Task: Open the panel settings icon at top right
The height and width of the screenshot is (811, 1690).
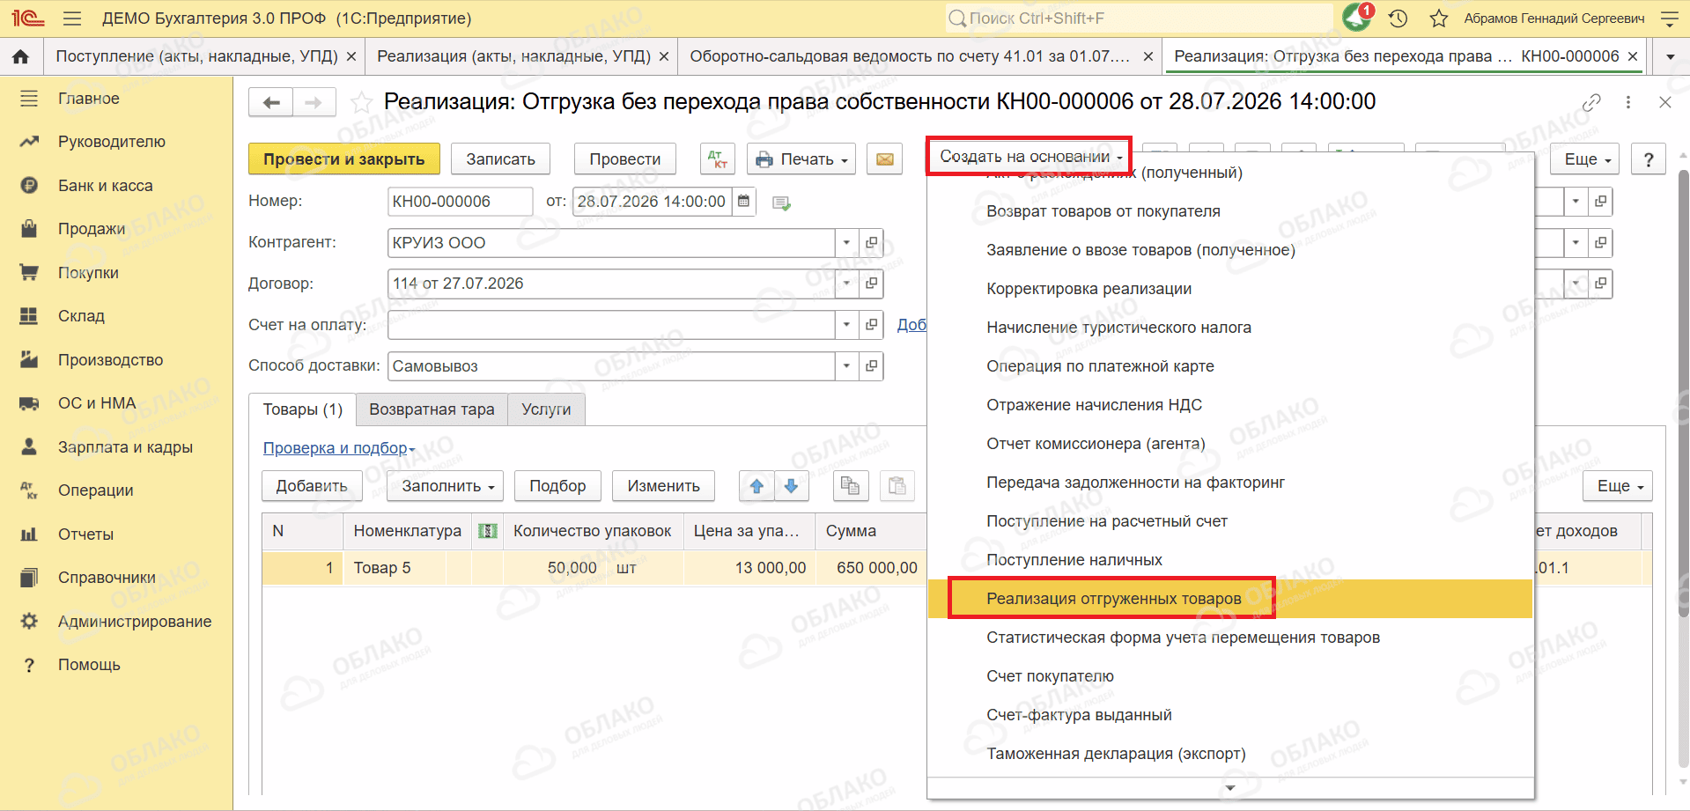Action: 1669,18
